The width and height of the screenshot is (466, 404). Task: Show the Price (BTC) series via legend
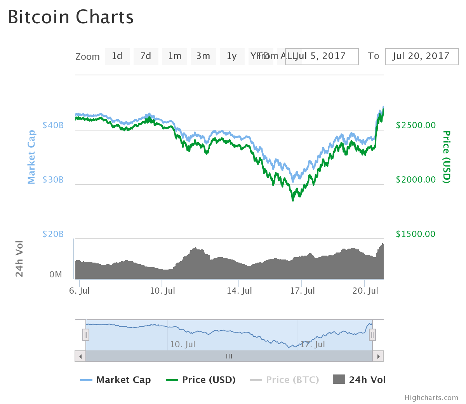(x=285, y=380)
